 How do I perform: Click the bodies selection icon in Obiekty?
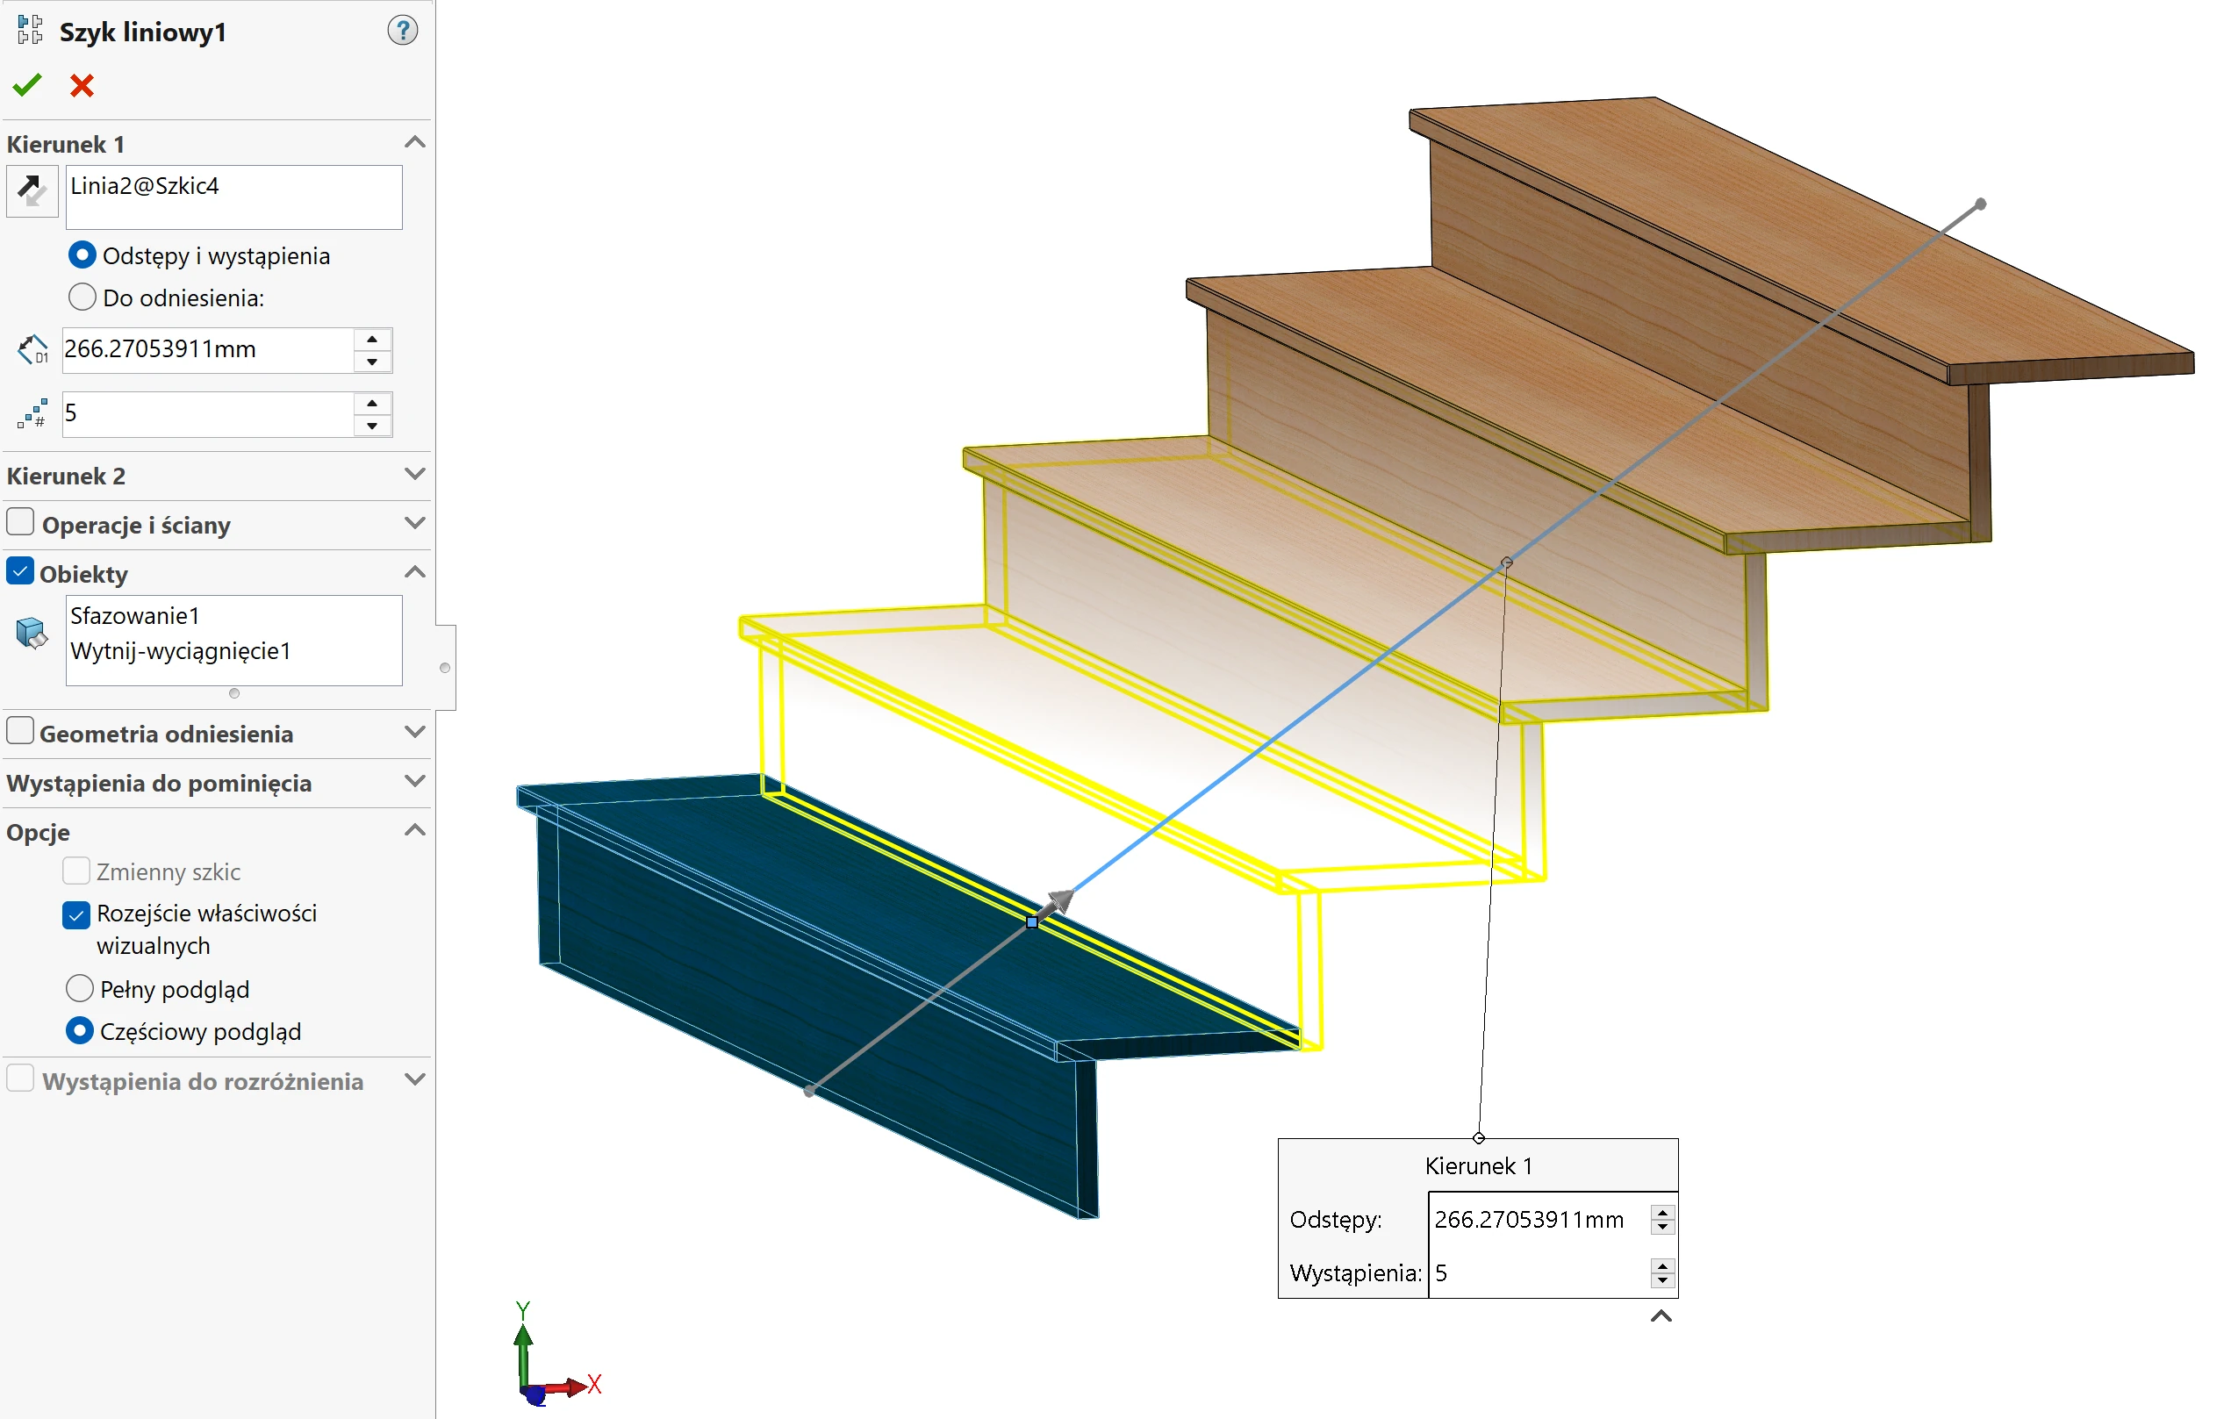pyautogui.click(x=32, y=633)
